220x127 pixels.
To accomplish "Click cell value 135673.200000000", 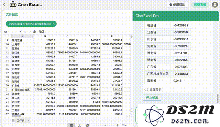I will (x=45, y=85).
